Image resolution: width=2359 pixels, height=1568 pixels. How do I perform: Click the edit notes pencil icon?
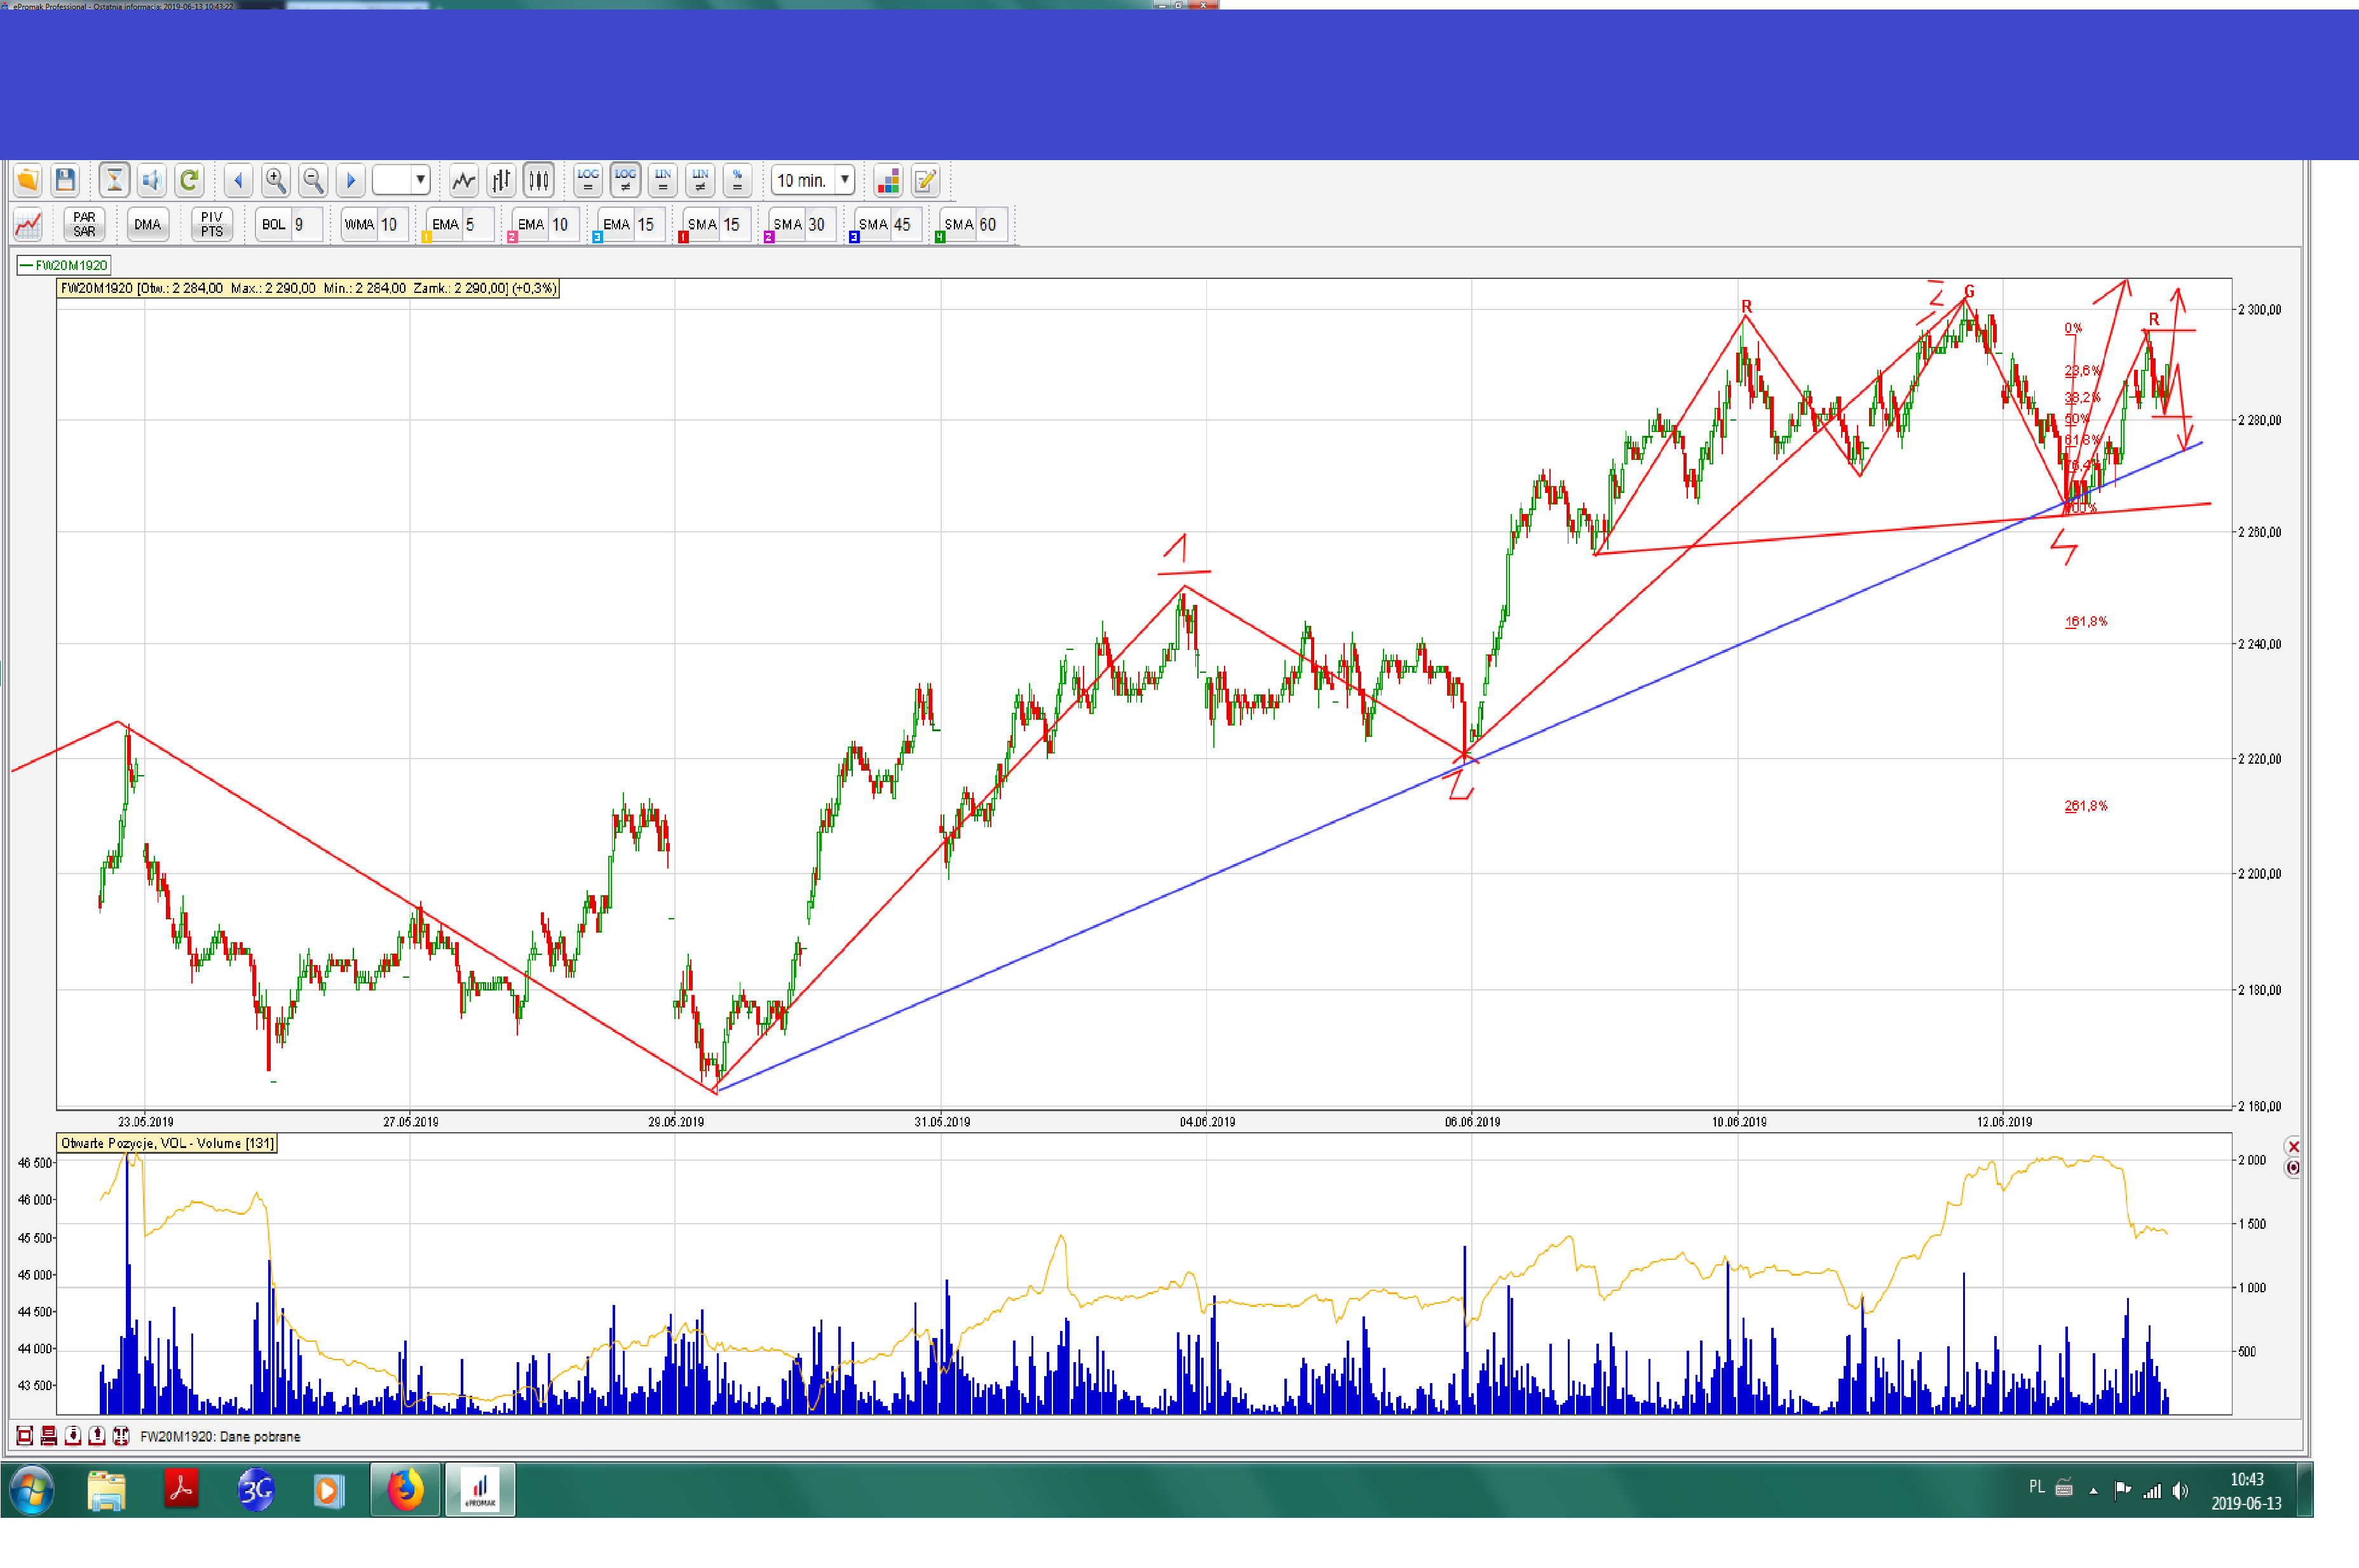pos(926,180)
